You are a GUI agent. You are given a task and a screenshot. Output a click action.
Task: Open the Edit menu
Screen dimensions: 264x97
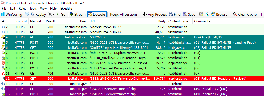point(13,9)
